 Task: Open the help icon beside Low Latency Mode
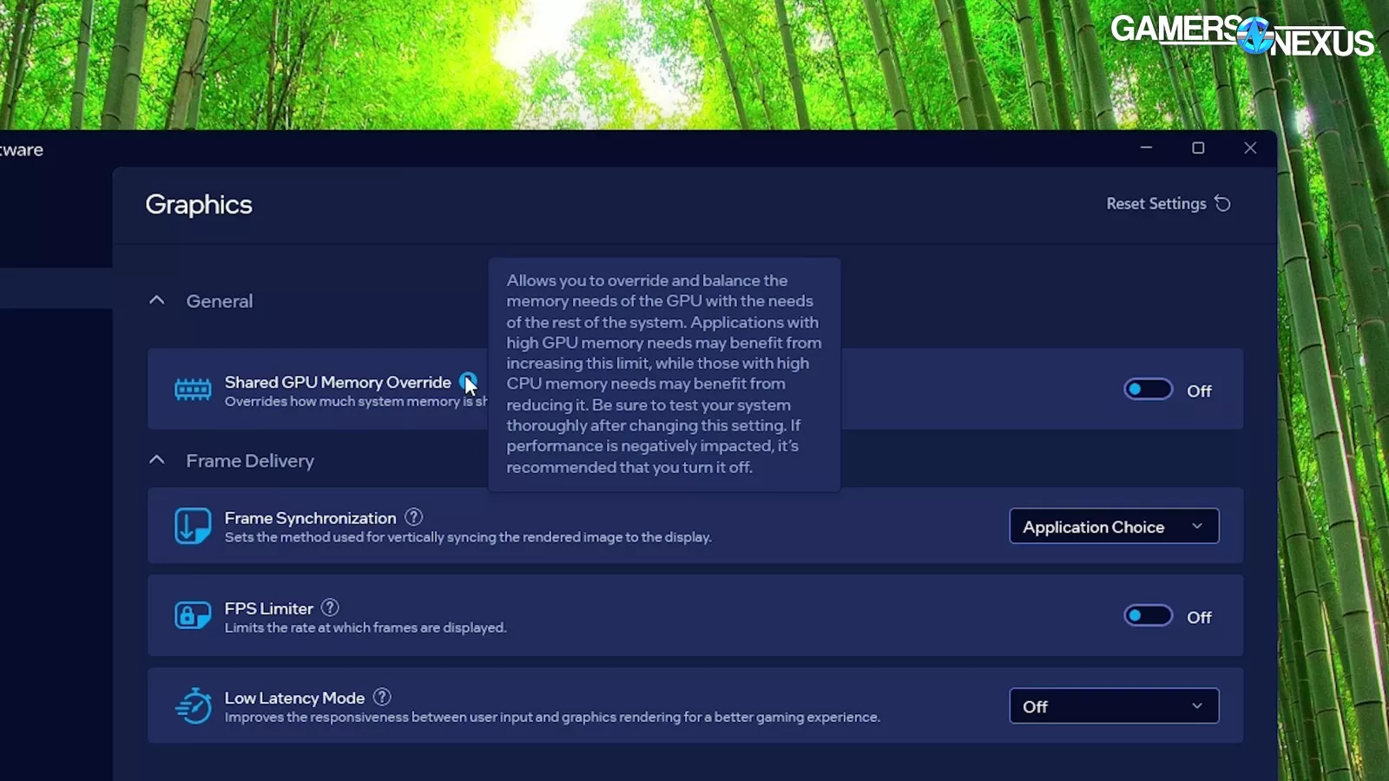[x=382, y=696]
